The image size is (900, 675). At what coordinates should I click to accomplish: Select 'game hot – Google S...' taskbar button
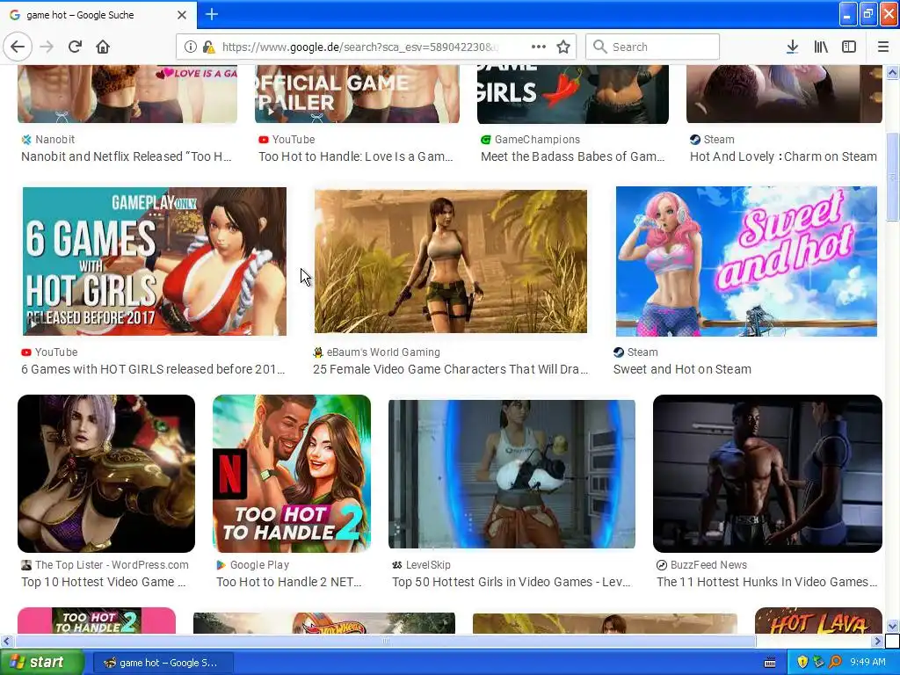point(163,663)
